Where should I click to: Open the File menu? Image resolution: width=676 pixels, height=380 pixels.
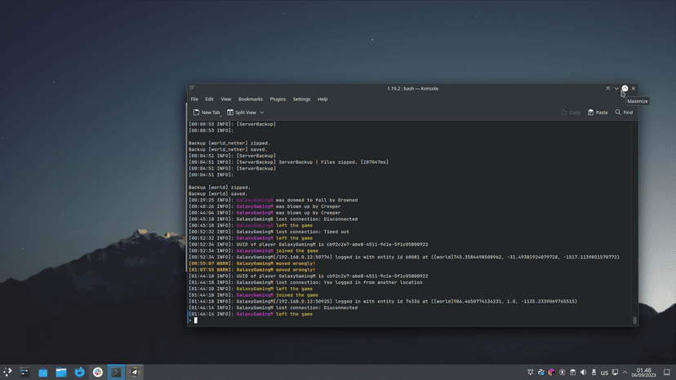tap(194, 99)
